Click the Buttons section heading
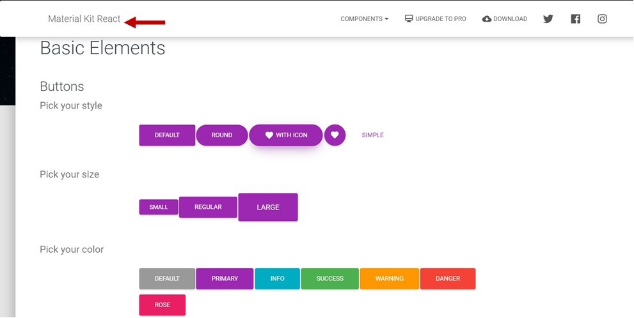Screen dimensions: 634x318 pyautogui.click(x=62, y=86)
